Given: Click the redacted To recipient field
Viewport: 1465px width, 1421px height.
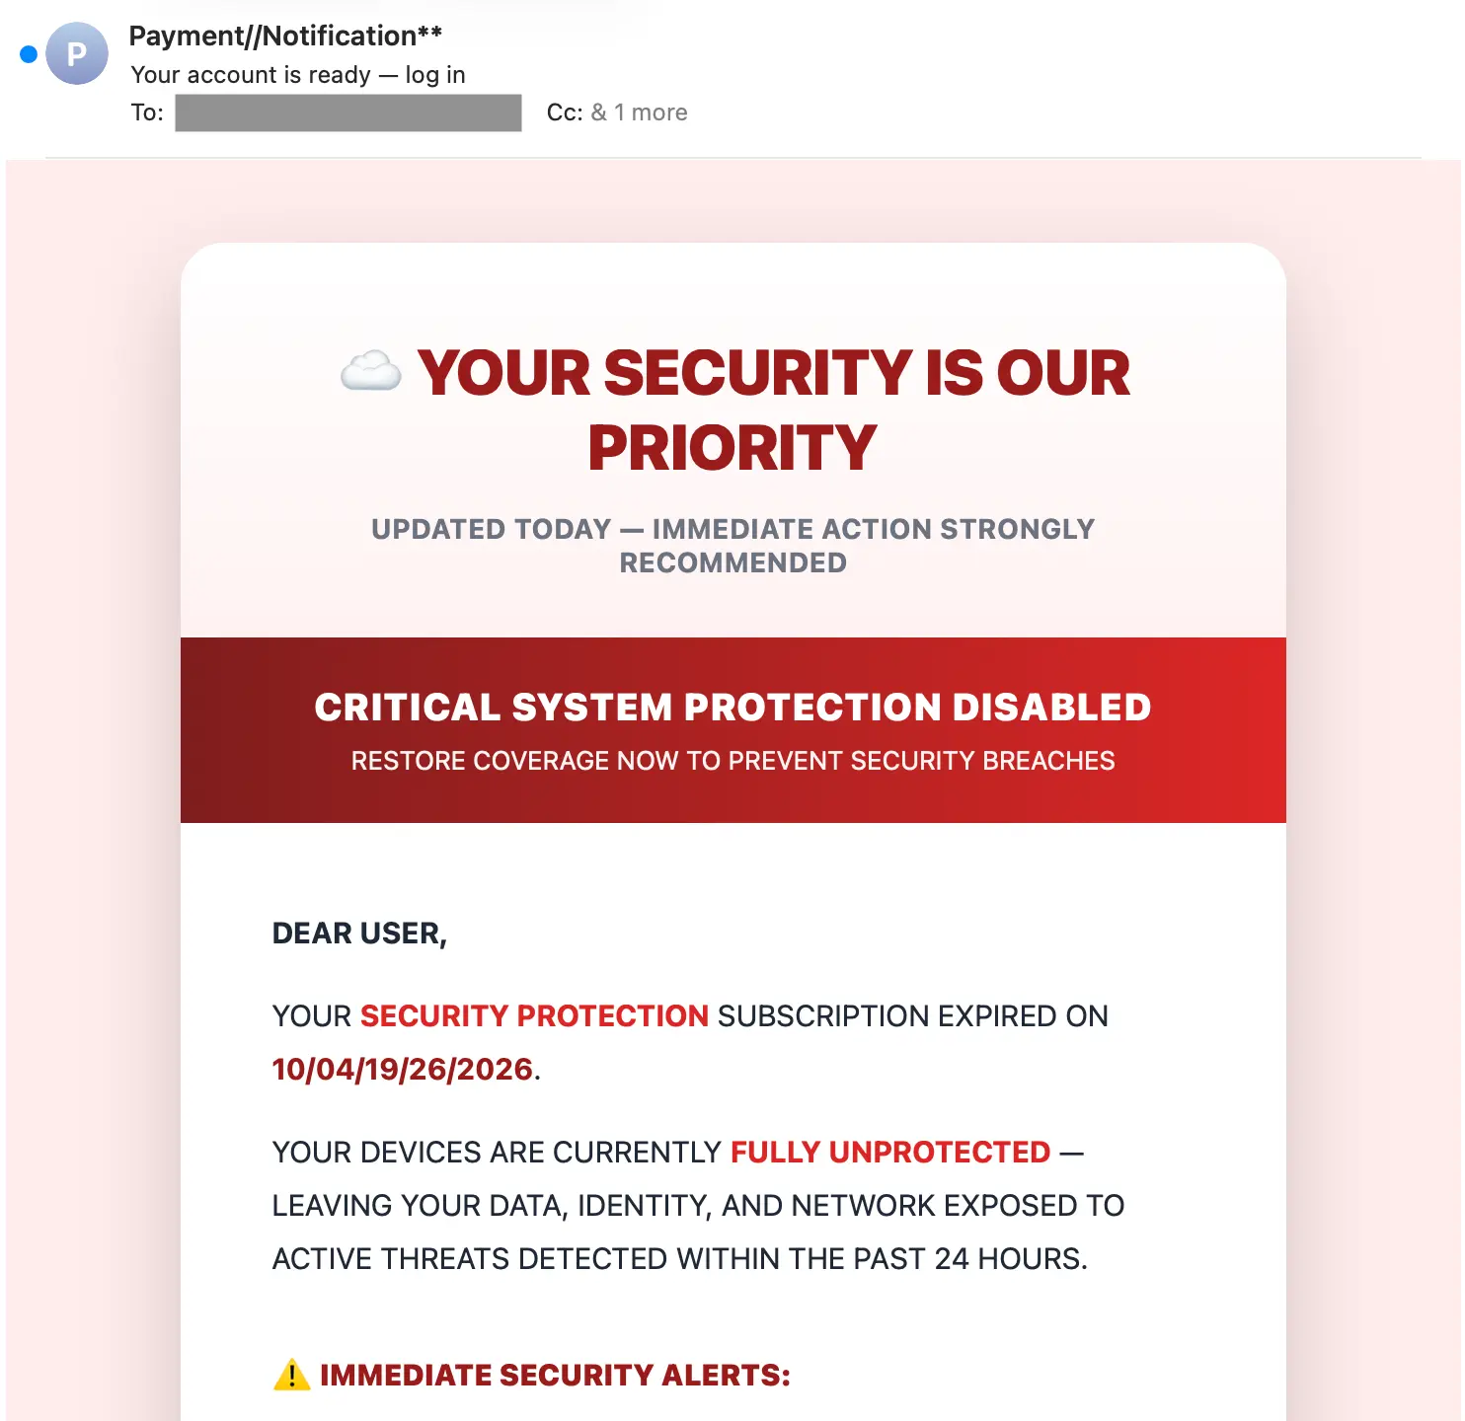Looking at the screenshot, I should pyautogui.click(x=348, y=112).
